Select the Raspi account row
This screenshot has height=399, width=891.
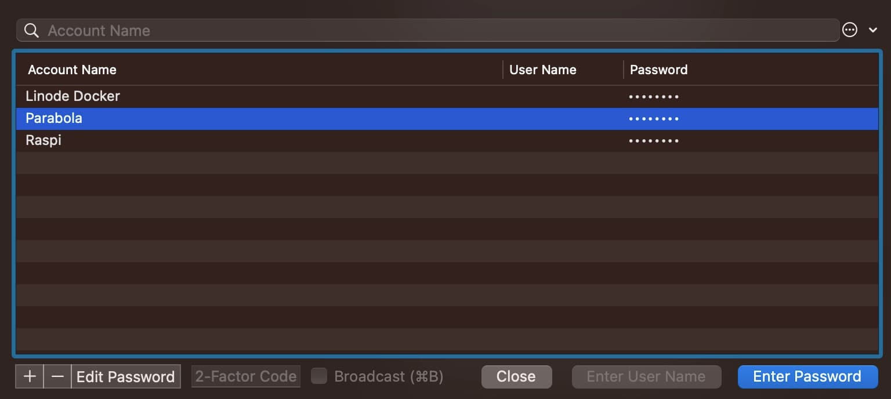point(447,140)
